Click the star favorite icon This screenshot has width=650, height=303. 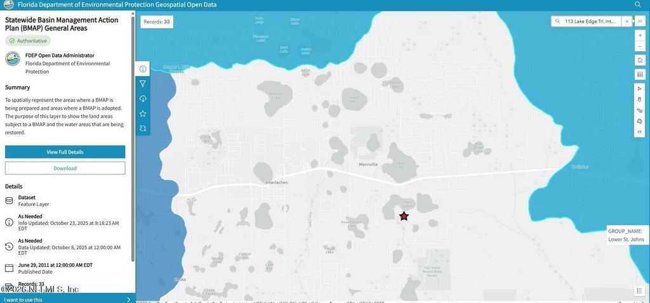143,113
